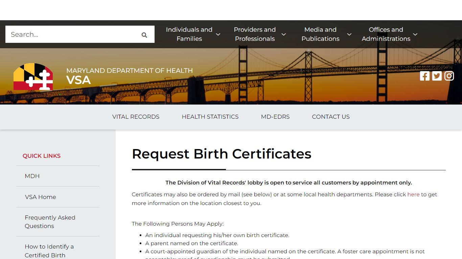Screen dimensions: 462x259
Task: Open the Offices and Administrations menu
Action: click(x=386, y=34)
